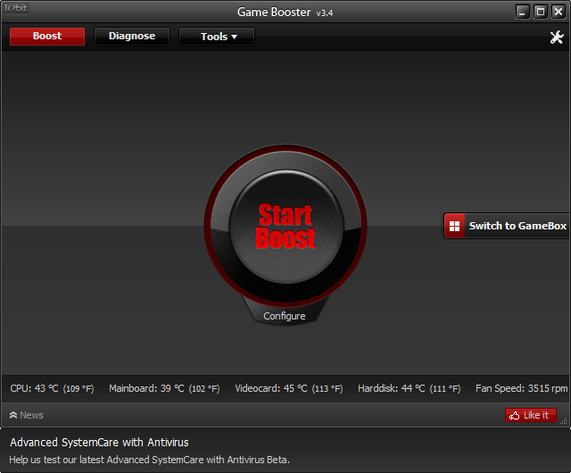Click the Like it thumbs-up button
Image resolution: width=571 pixels, height=473 pixels.
[530, 415]
